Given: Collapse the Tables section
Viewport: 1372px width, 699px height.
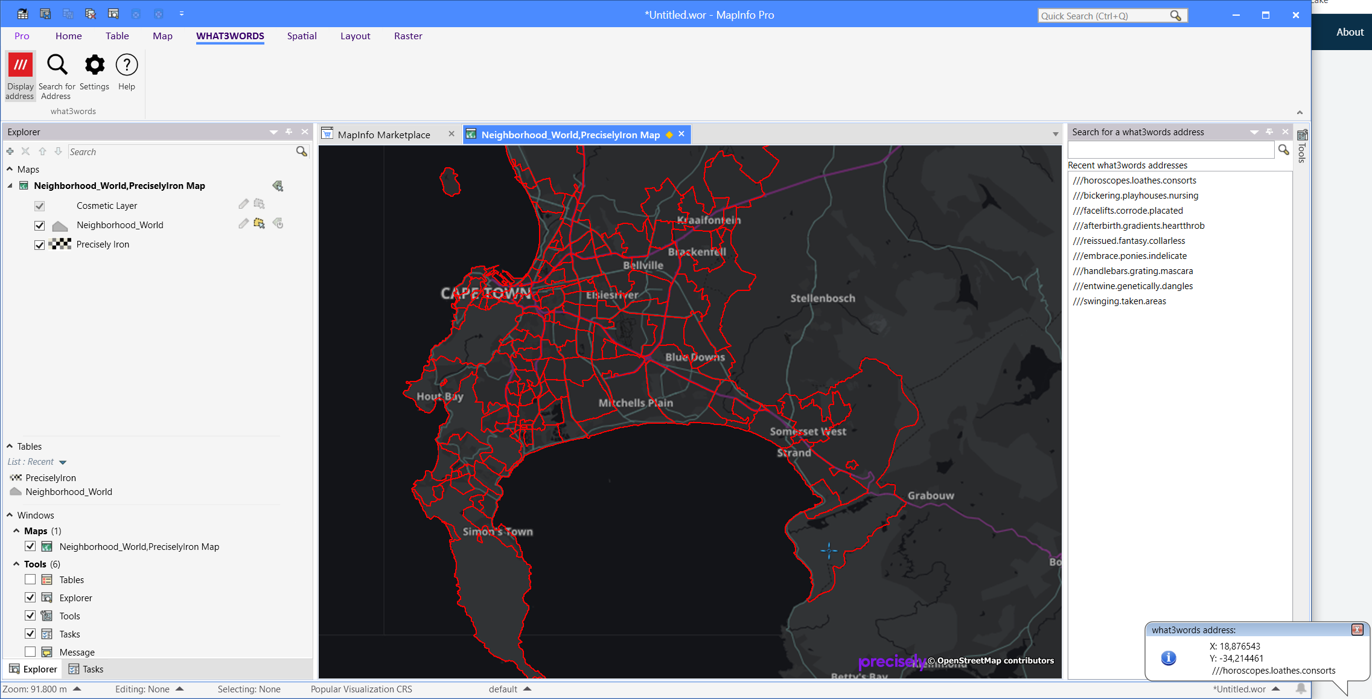Looking at the screenshot, I should coord(10,446).
